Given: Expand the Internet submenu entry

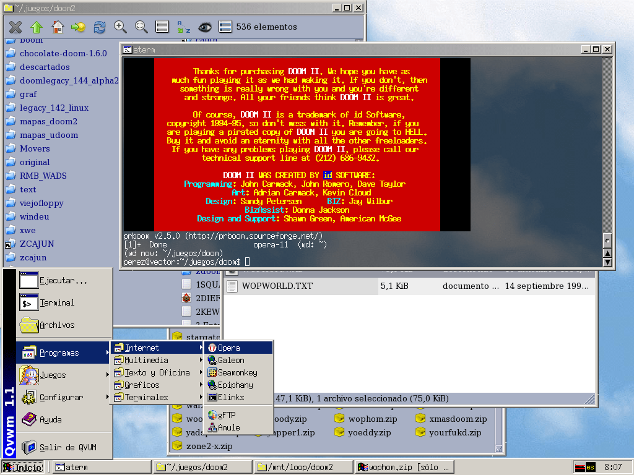Looking at the screenshot, I should tap(158, 348).
